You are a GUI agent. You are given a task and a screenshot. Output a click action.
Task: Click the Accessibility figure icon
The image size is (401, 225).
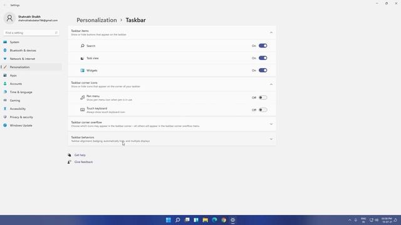tap(5, 109)
